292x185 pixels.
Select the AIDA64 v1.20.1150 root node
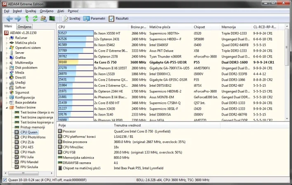[x=23, y=33]
